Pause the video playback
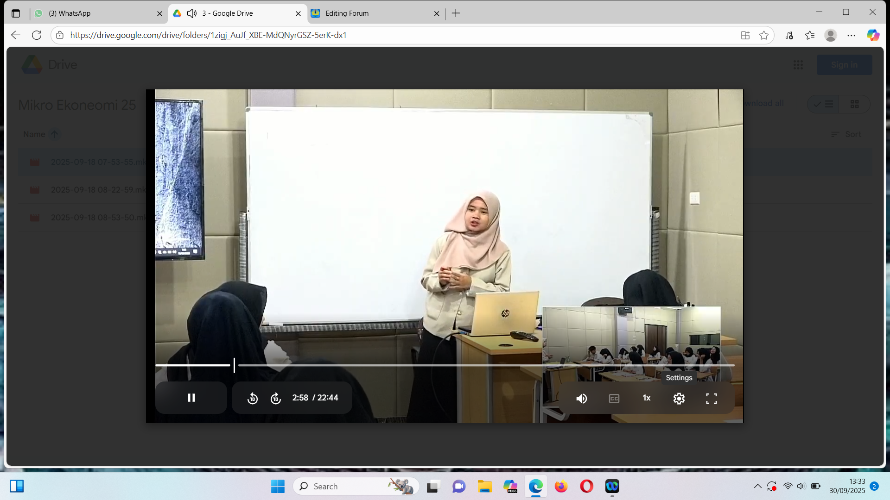The width and height of the screenshot is (890, 500). pos(191,398)
